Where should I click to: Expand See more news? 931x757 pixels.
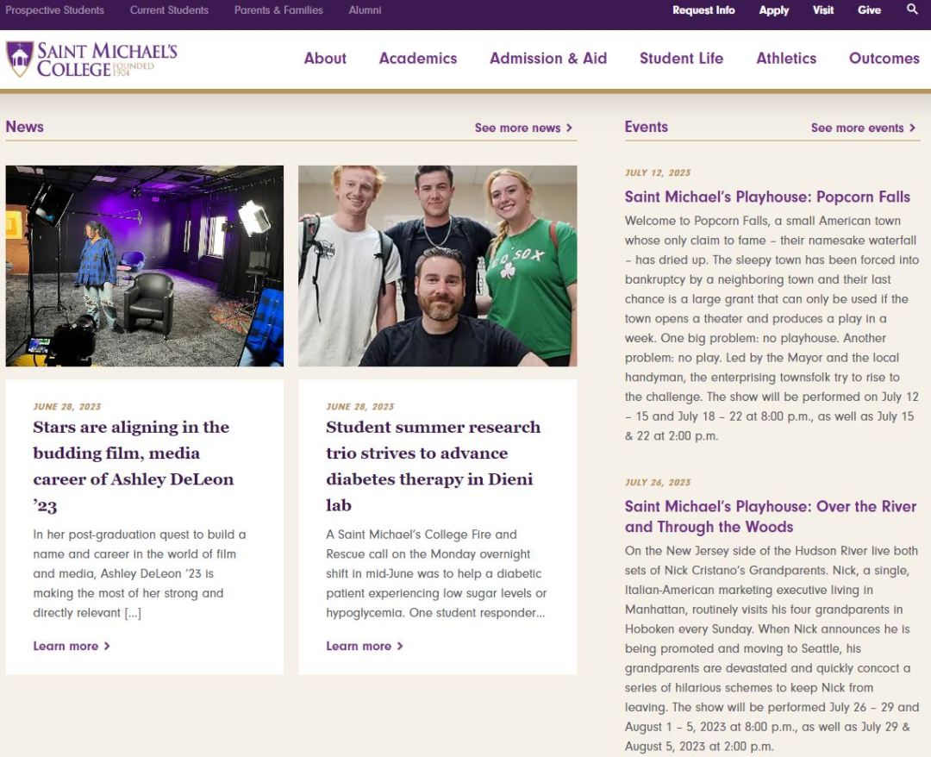click(523, 128)
